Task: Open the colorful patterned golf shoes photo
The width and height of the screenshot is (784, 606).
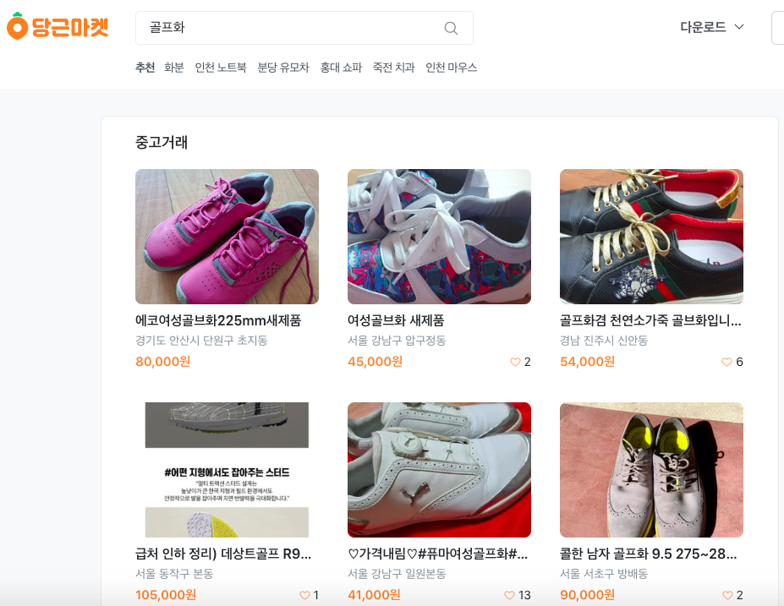Action: click(439, 237)
